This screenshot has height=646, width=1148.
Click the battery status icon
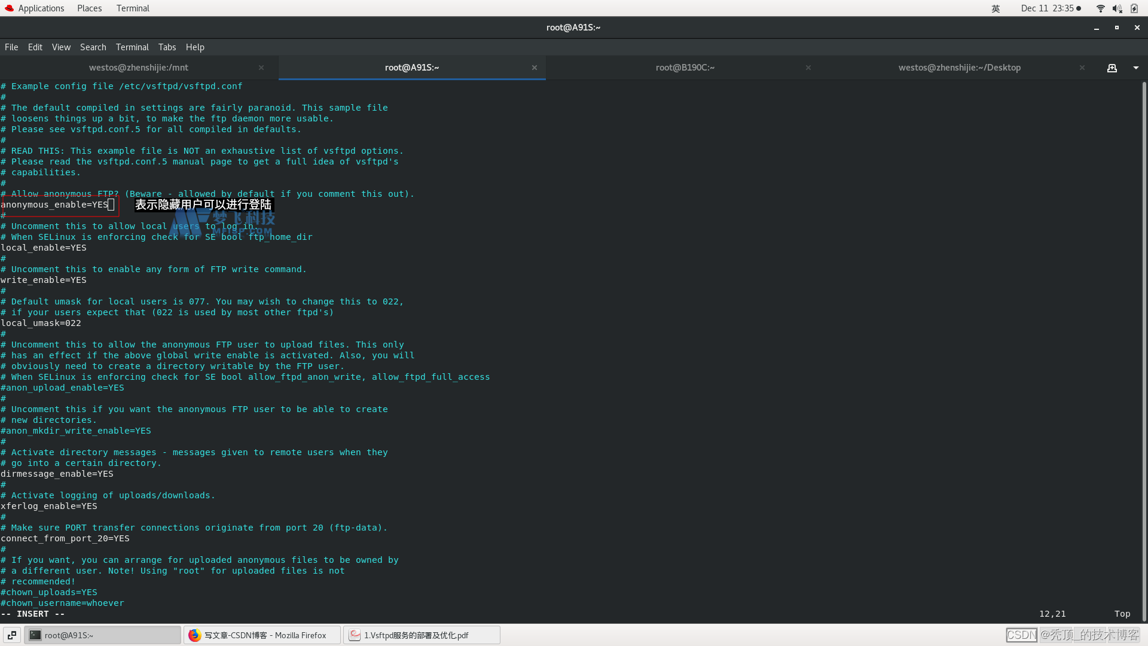click(x=1134, y=8)
